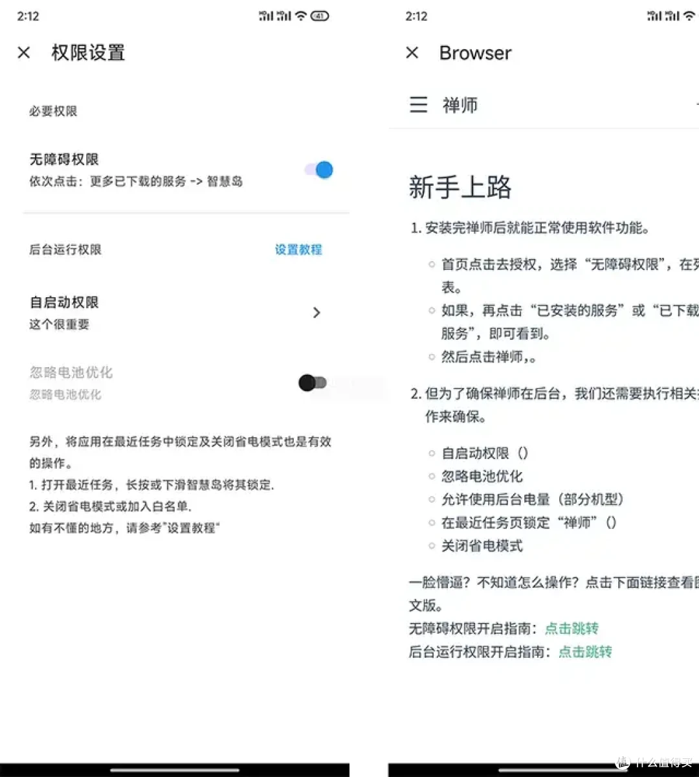The height and width of the screenshot is (777, 699).
Task: Tap the 自启动权限（）bullet in the guide
Action: click(485, 453)
